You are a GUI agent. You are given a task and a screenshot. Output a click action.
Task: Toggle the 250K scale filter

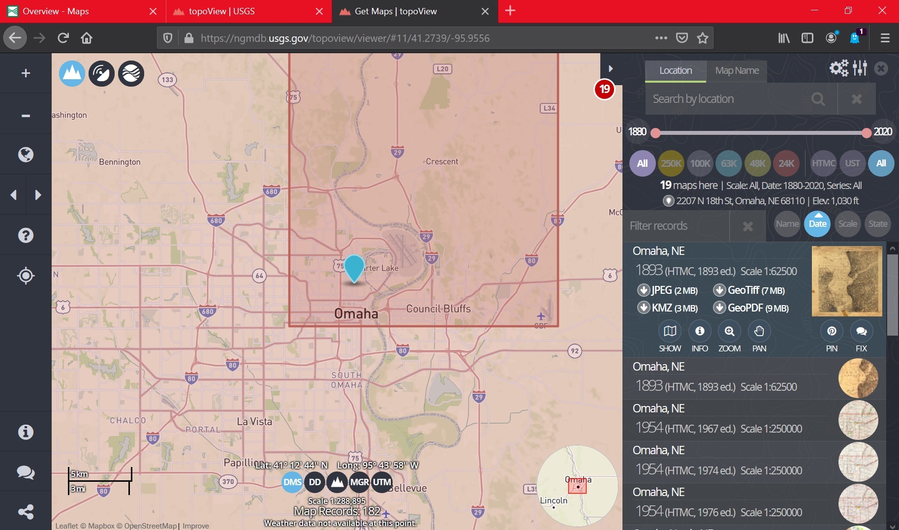tap(671, 163)
